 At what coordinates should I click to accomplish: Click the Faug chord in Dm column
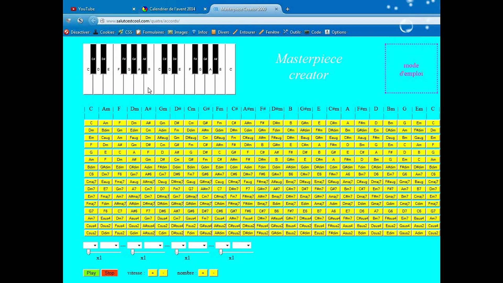pyautogui.click(x=134, y=138)
